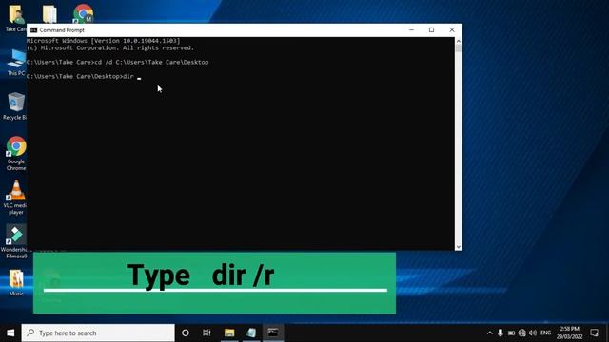The width and height of the screenshot is (609, 342).
Task: Open the Action Center notifications icon
Action: click(594, 332)
